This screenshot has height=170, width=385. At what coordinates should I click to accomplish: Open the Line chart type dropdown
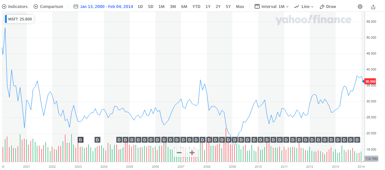(304, 6)
